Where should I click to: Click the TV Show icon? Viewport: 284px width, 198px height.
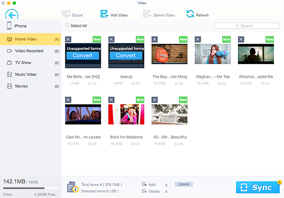point(9,63)
